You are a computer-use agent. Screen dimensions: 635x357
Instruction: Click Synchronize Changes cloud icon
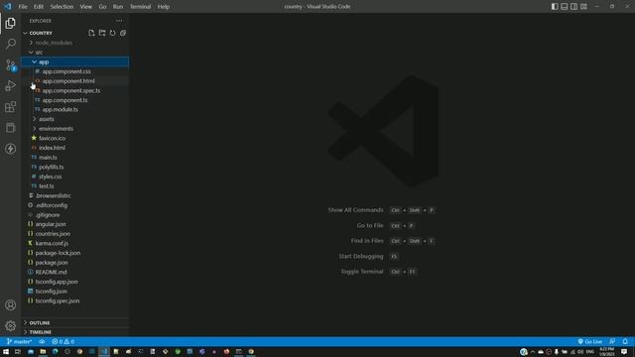[42, 341]
